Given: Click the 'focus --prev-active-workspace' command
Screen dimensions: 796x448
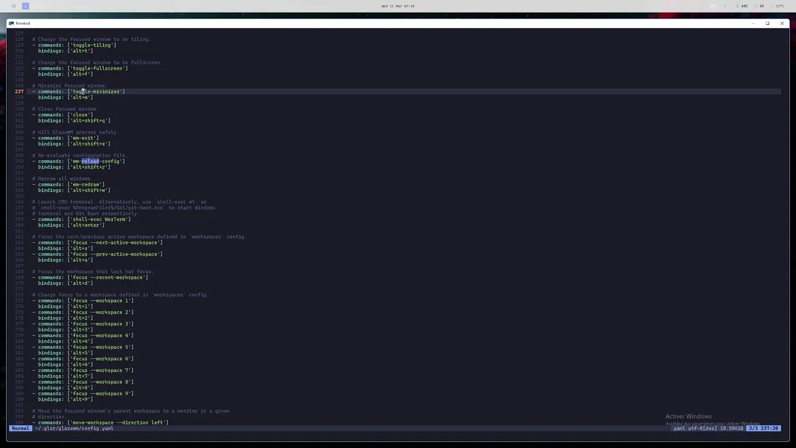Looking at the screenshot, I should pos(116,254).
